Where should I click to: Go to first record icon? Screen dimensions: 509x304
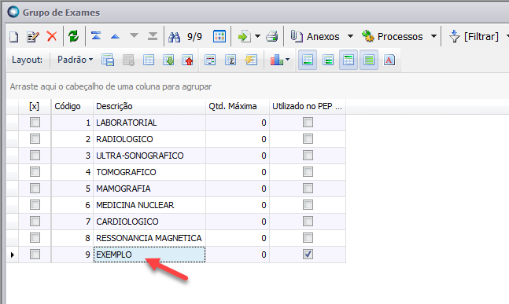[x=96, y=36]
